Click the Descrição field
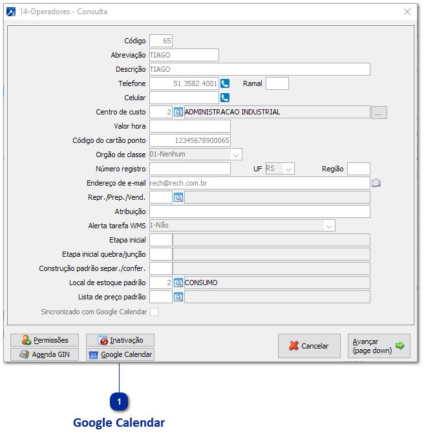426x441 pixels. [260, 69]
